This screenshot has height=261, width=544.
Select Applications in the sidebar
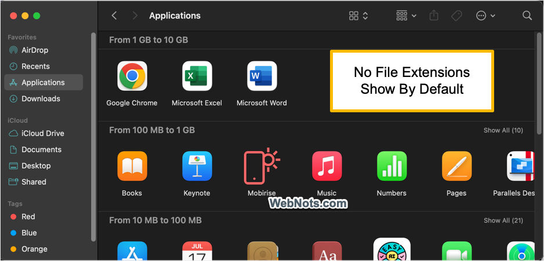(43, 82)
